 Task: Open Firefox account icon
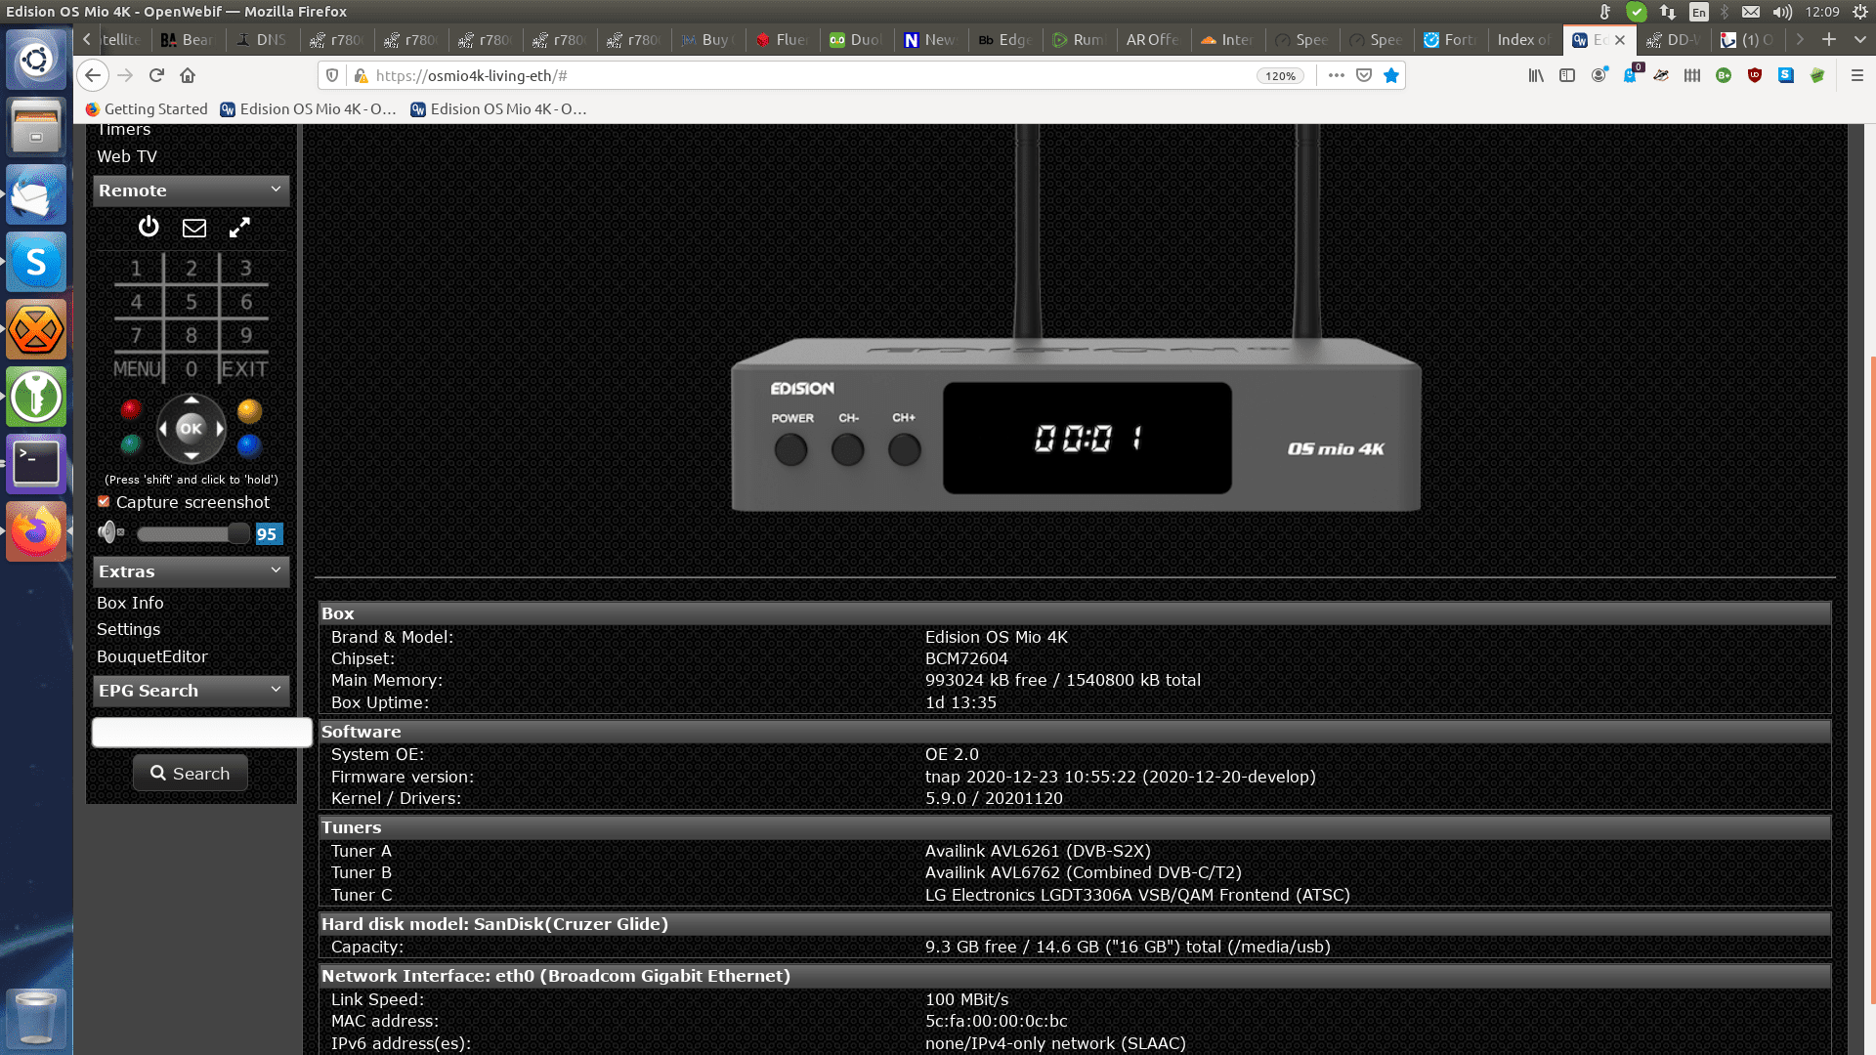point(1599,75)
